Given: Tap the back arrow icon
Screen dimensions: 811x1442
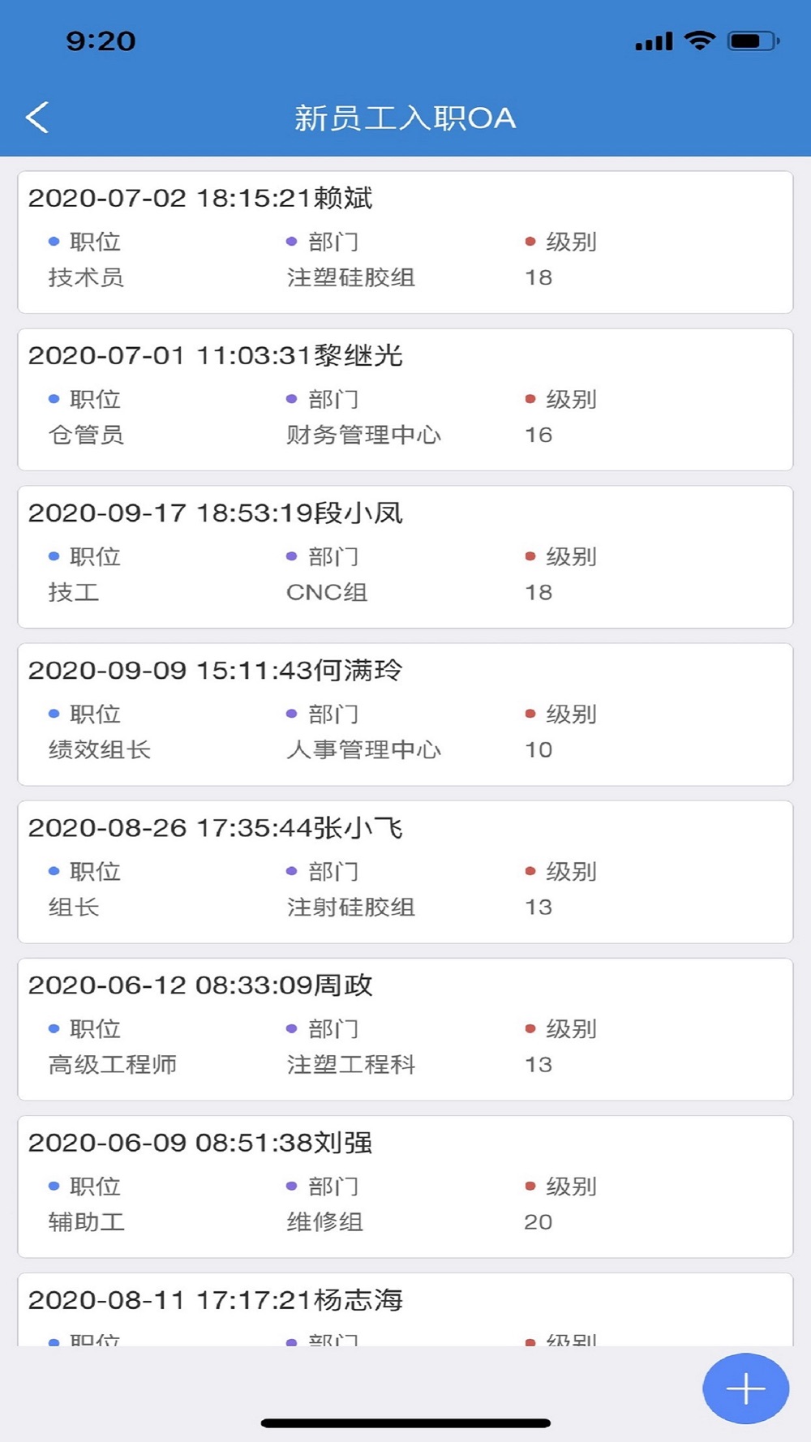Looking at the screenshot, I should coord(37,118).
